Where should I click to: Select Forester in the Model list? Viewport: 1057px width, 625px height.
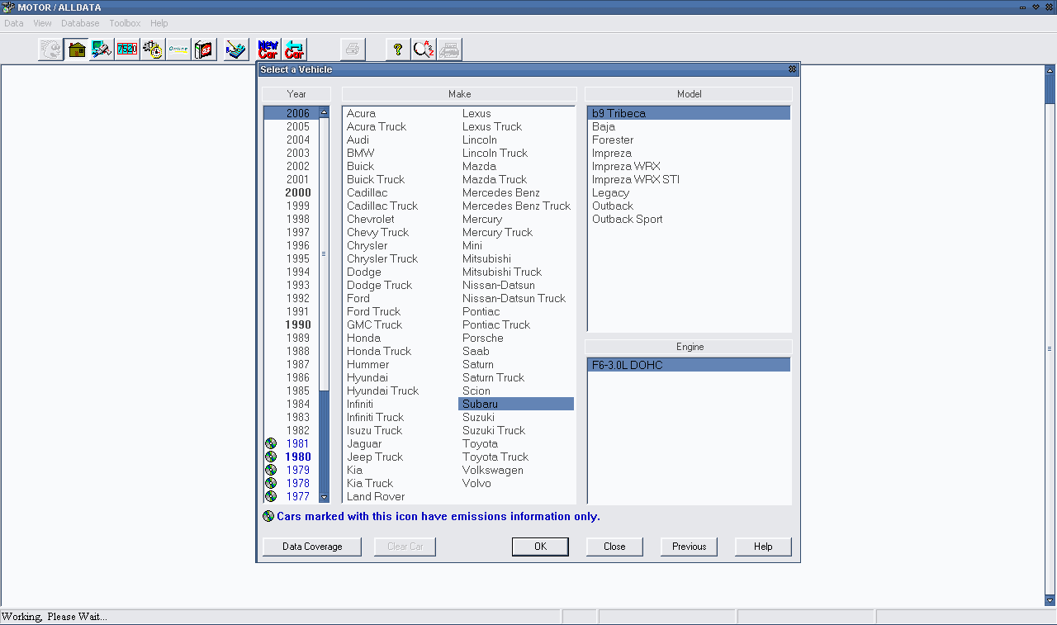point(613,140)
